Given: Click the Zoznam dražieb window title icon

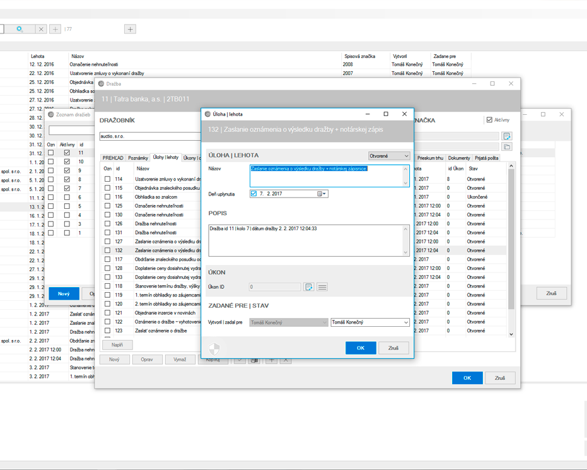Looking at the screenshot, I should coord(51,115).
